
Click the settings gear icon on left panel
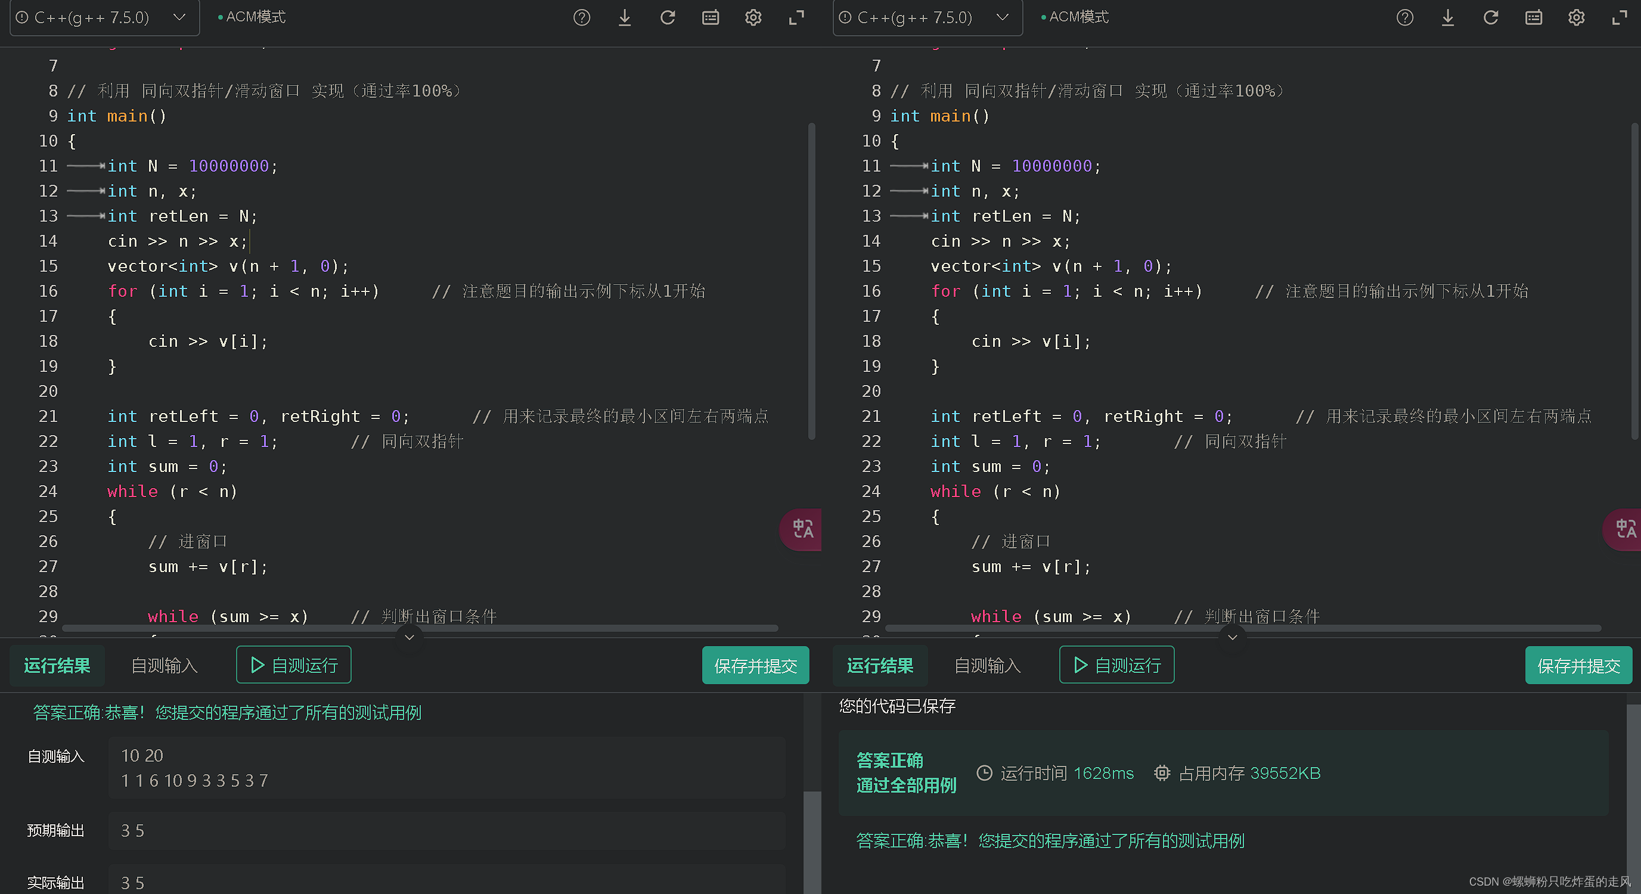point(754,17)
